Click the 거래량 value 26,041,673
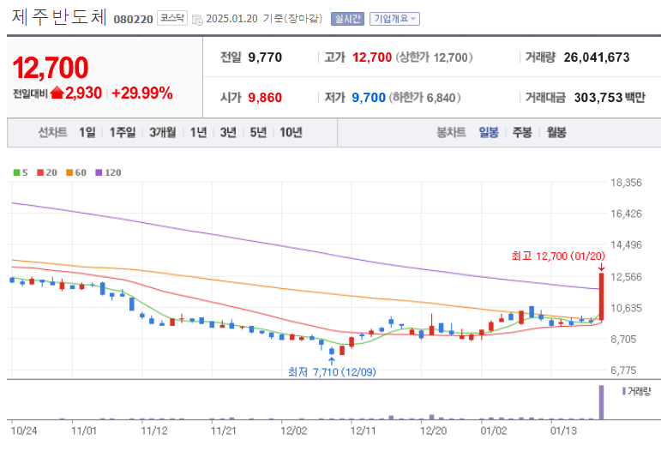Image resolution: width=661 pixels, height=458 pixels. 597,57
